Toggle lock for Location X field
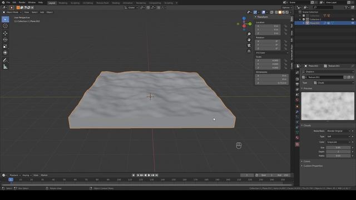356x200 pixels. tap(285, 26)
